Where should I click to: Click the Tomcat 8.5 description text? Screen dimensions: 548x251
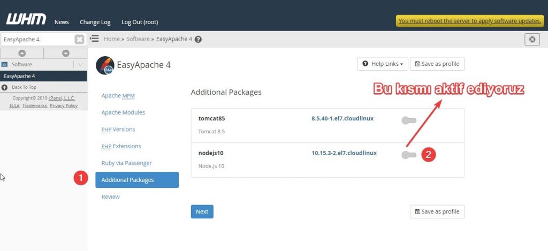tap(211, 132)
